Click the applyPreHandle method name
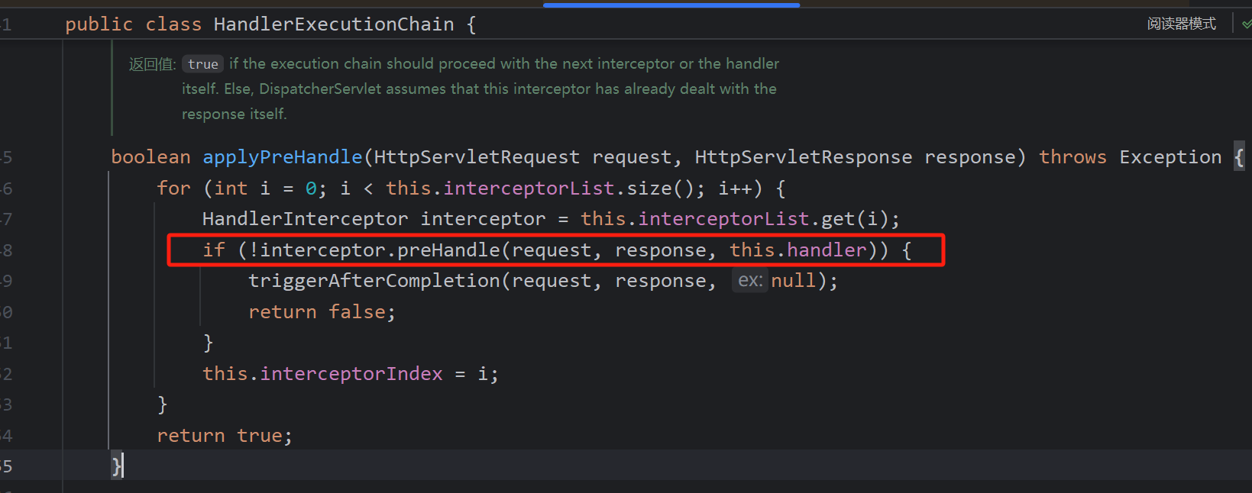Screen dimensions: 1252x493 [x=282, y=157]
